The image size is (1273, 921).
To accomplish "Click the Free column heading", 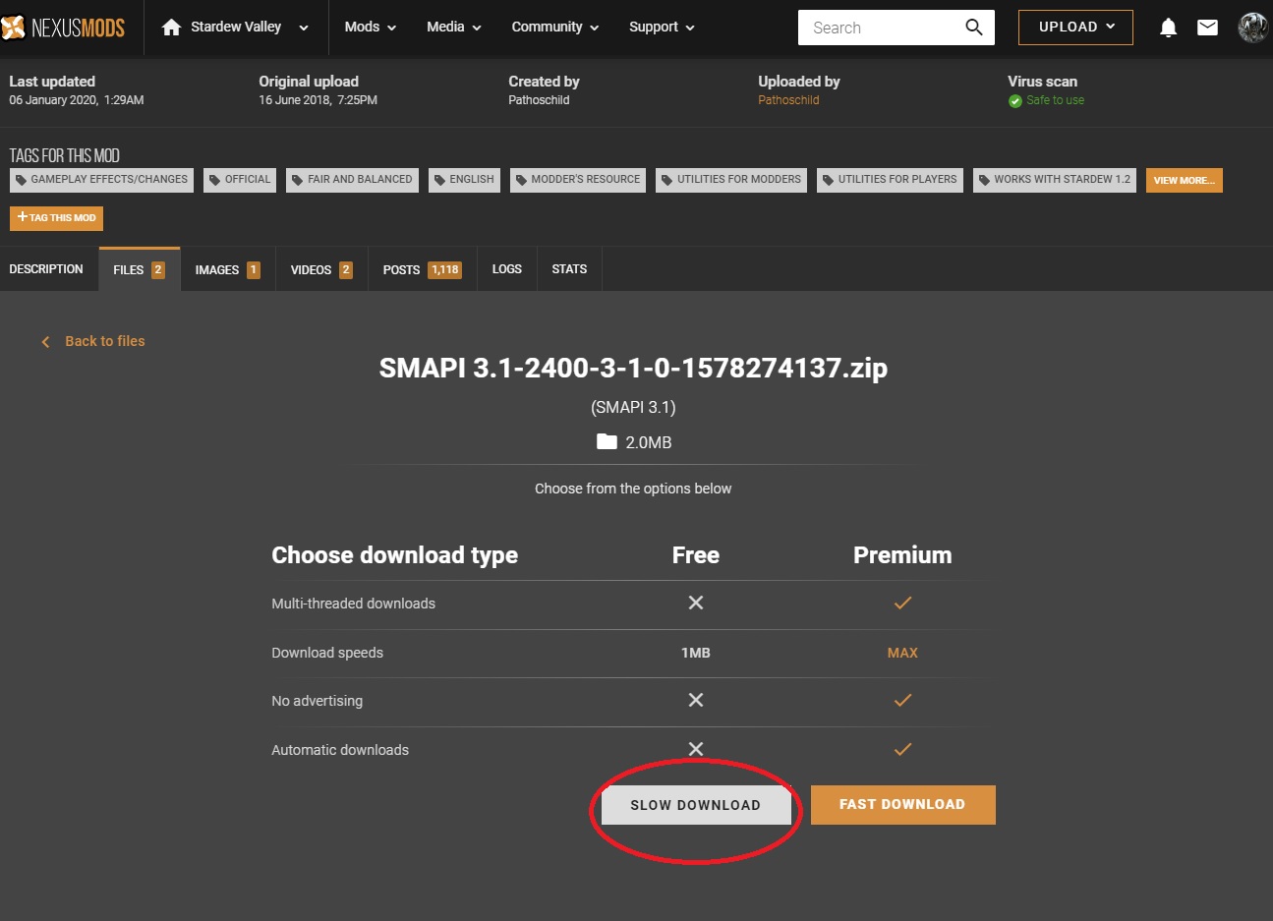I will point(696,555).
